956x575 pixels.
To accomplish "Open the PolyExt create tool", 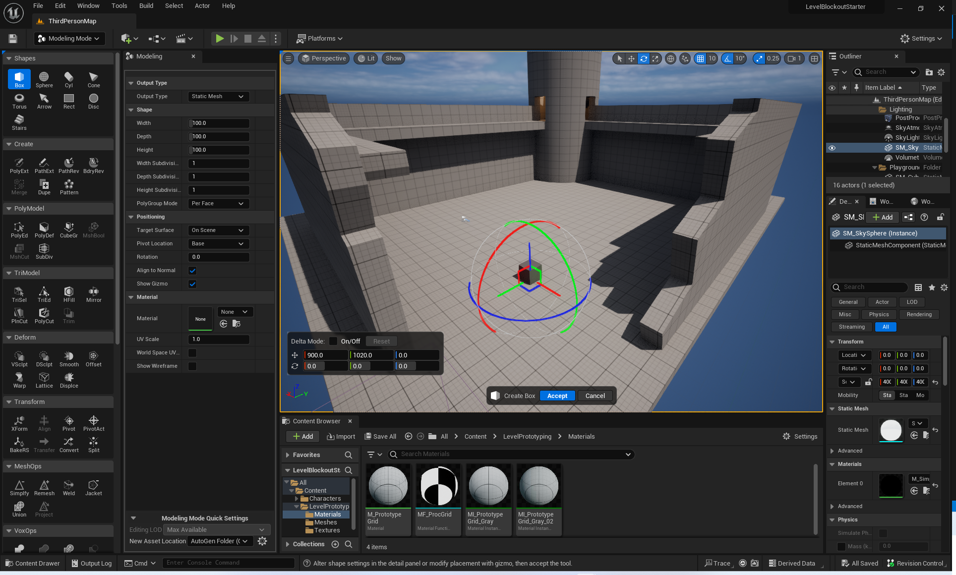I will coord(19,165).
